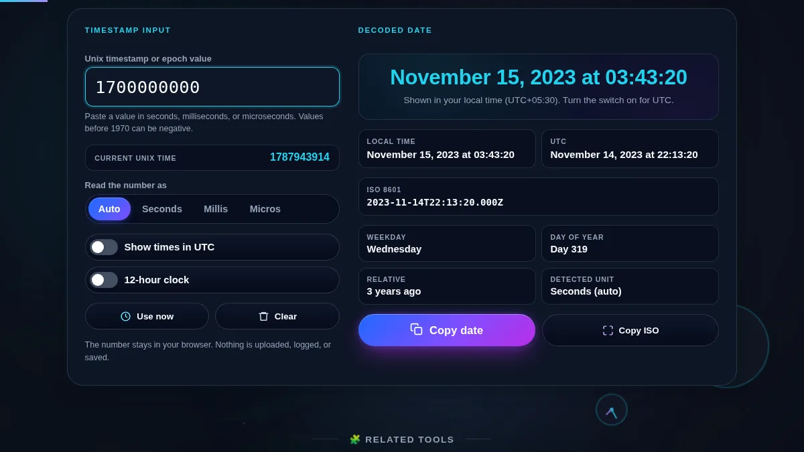Click the ISO 8601 value box
Viewport: 804px width, 452px height.
539,196
